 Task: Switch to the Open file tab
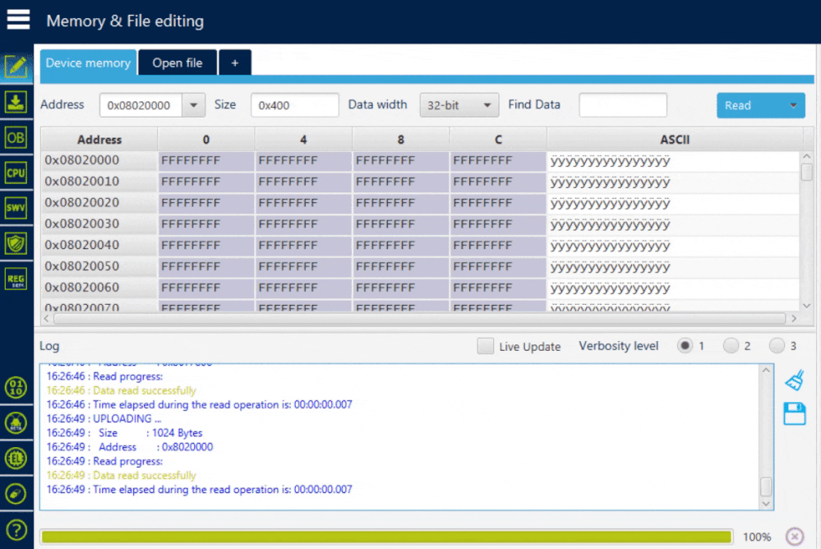click(x=177, y=62)
